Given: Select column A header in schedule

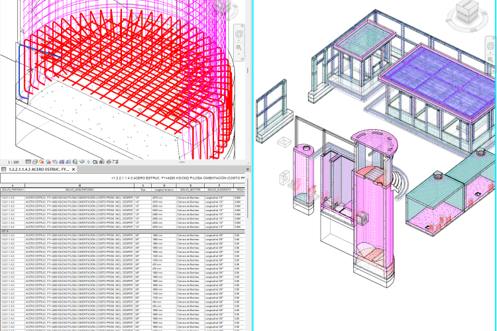Looking at the screenshot, I should (13, 185).
